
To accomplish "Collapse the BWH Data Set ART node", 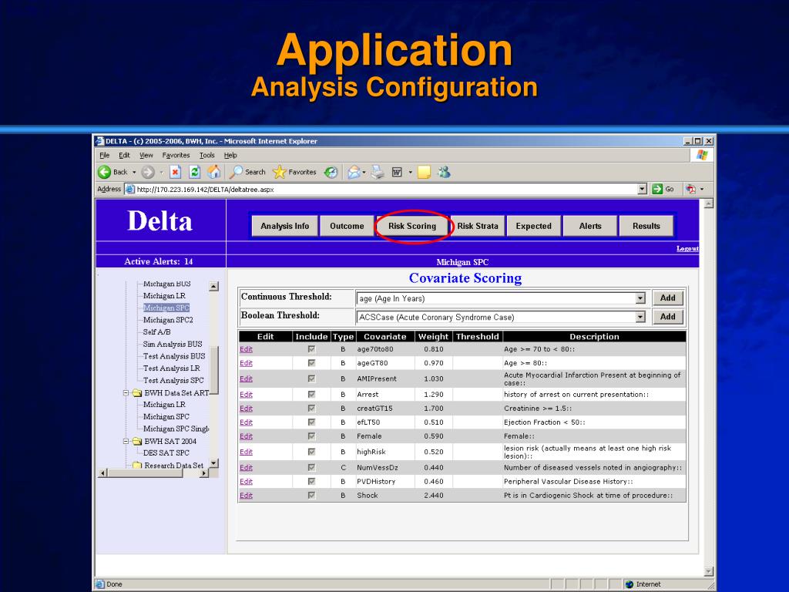I will coord(126,392).
